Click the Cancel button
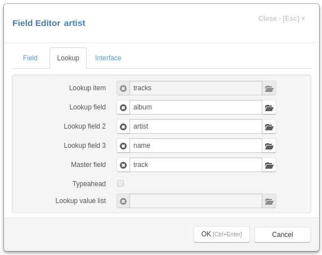This screenshot has width=322, height=255. [x=283, y=235]
